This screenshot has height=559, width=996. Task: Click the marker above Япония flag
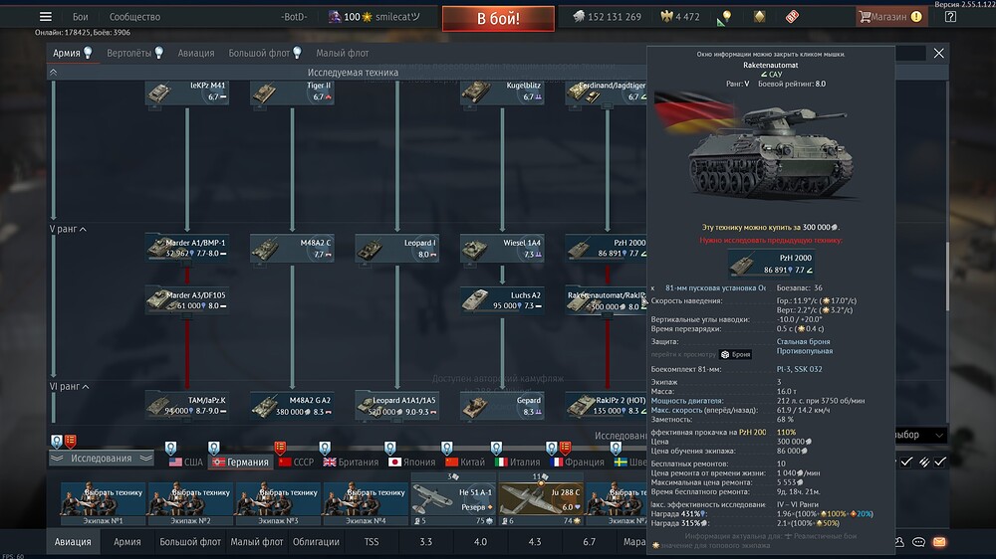pyautogui.click(x=390, y=448)
